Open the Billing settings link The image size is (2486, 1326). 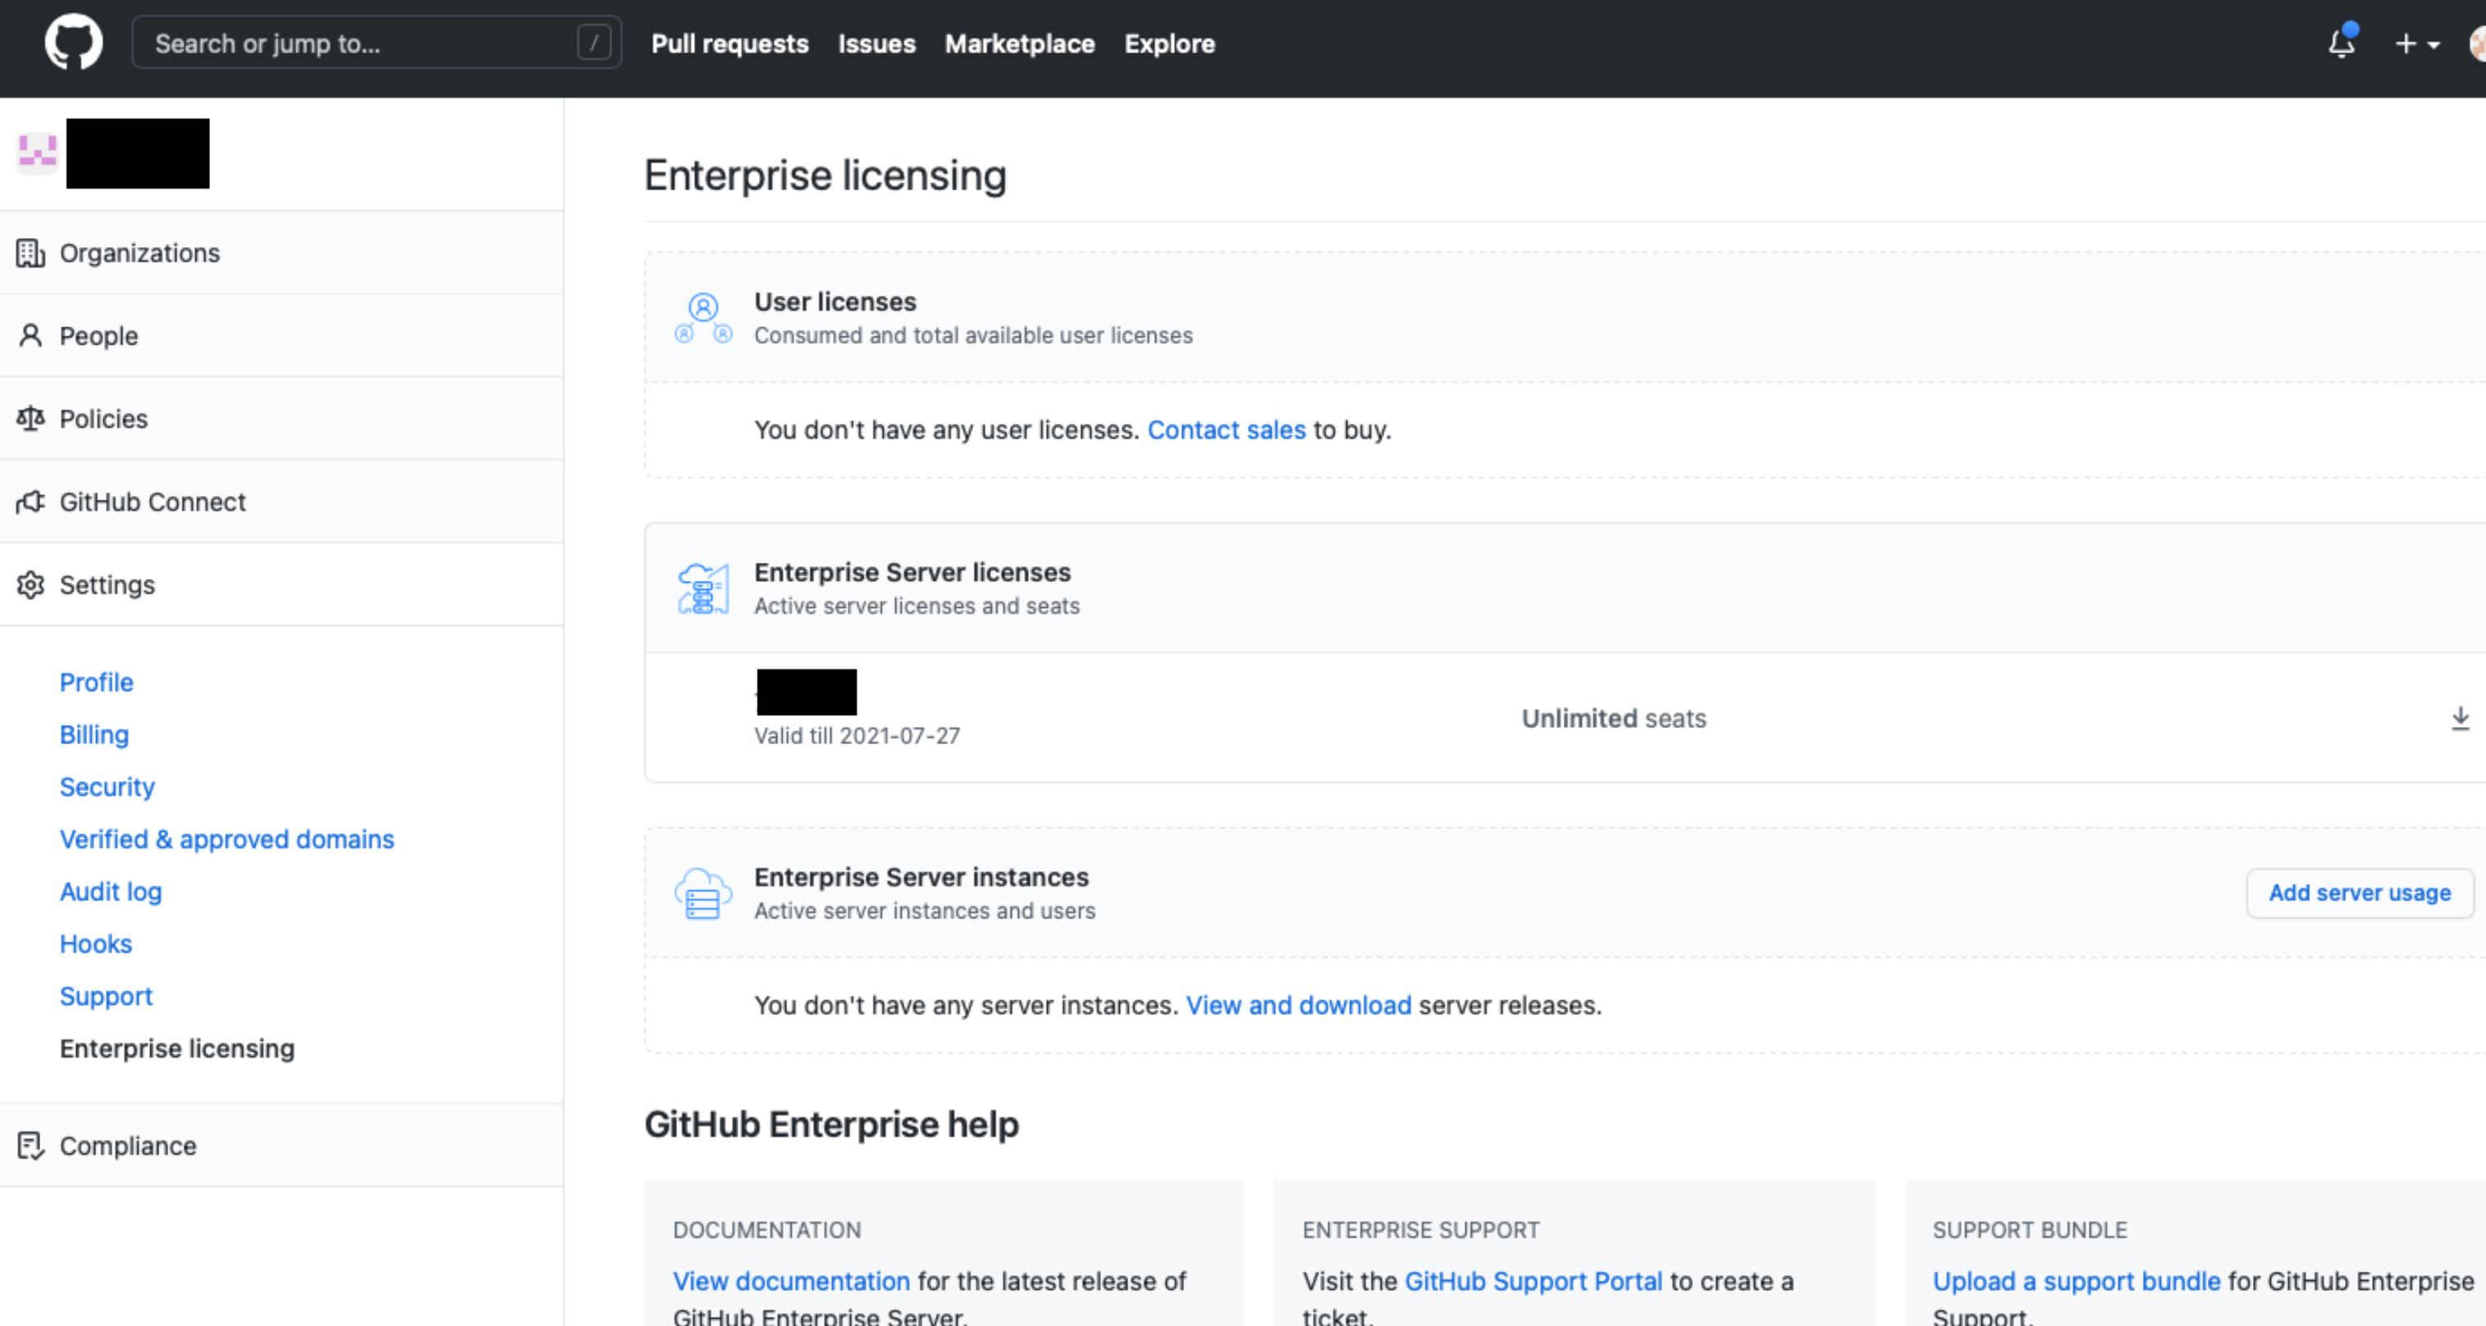94,734
